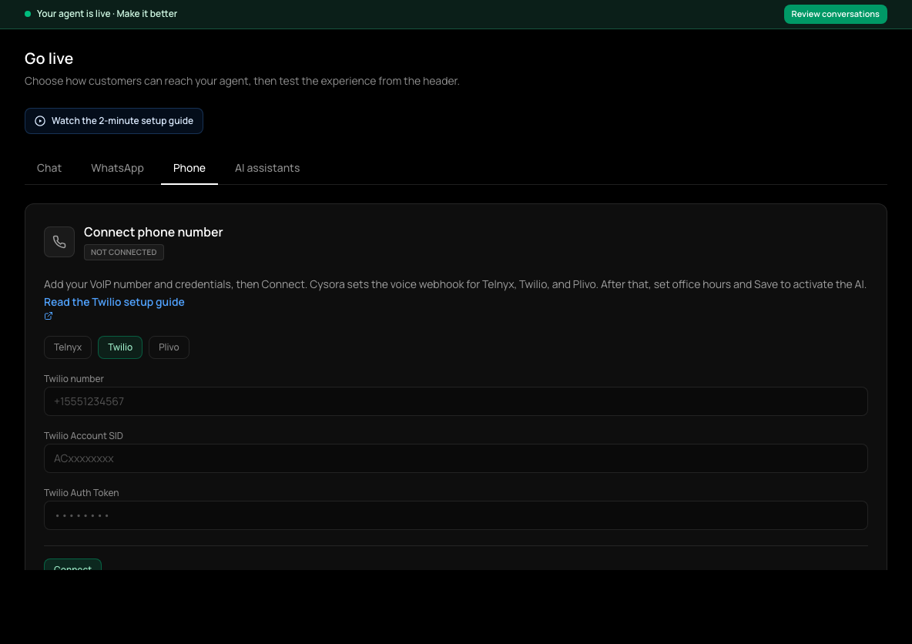The image size is (912, 644).
Task: Read the Twilio setup guide link
Action: click(x=114, y=302)
